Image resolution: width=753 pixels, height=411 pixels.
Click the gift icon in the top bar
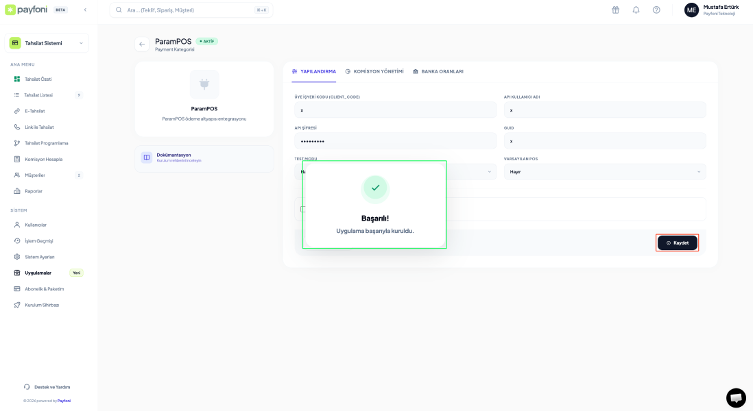pyautogui.click(x=615, y=10)
